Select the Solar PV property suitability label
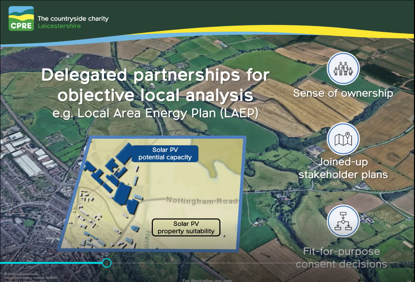Screen dimensions: 415x282 [186, 227]
